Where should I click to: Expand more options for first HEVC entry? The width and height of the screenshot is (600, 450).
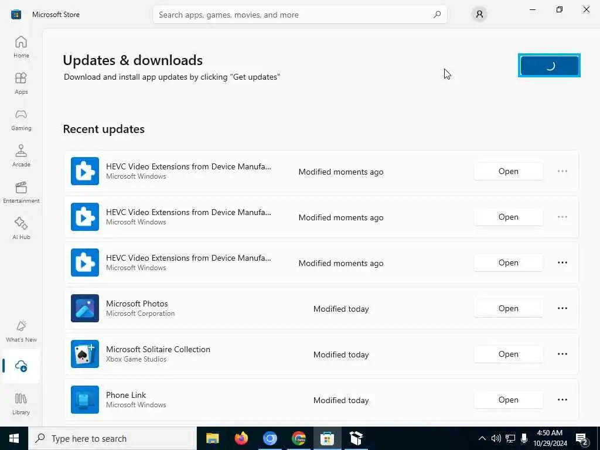(562, 171)
